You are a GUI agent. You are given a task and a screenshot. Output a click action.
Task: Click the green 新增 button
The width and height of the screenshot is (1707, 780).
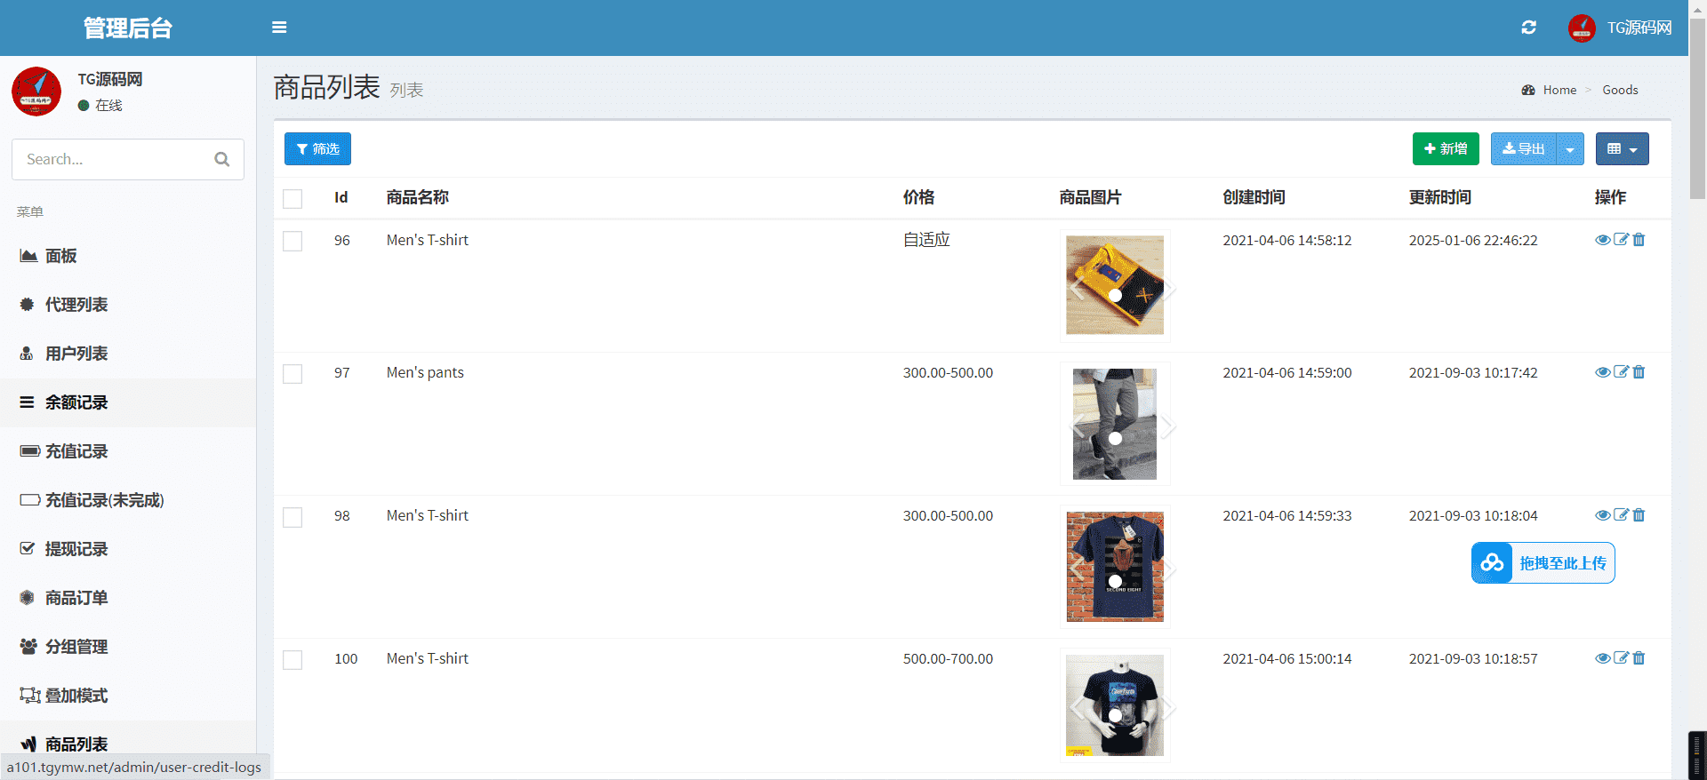coord(1445,149)
